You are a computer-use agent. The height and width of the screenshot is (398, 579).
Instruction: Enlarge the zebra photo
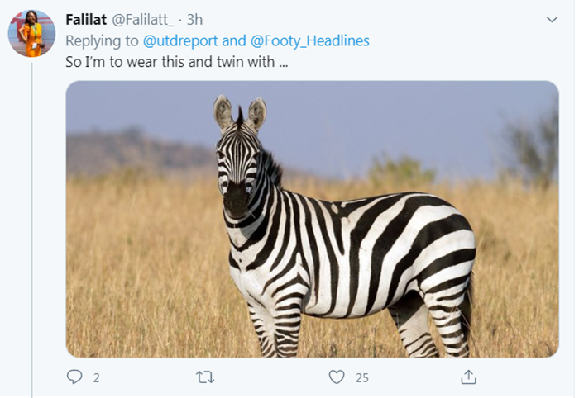tap(312, 219)
